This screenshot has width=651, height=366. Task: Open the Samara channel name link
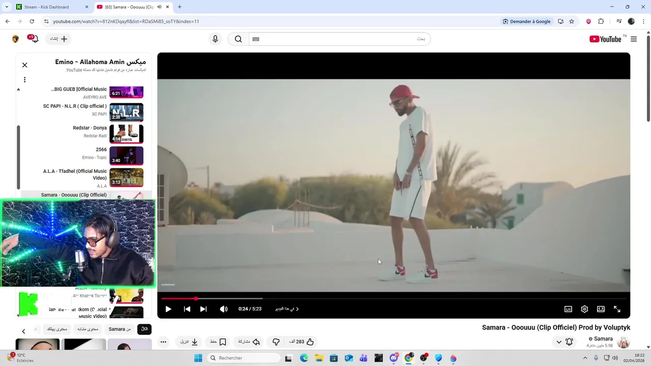click(603, 339)
